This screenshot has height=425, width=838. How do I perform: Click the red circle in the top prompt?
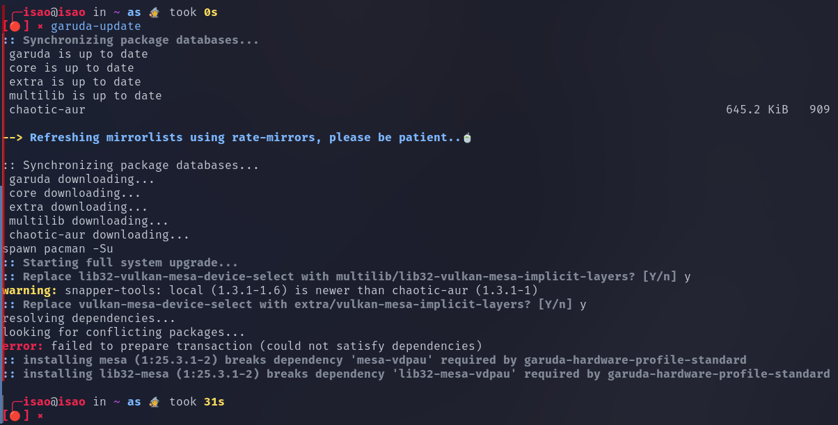pyautogui.click(x=15, y=26)
